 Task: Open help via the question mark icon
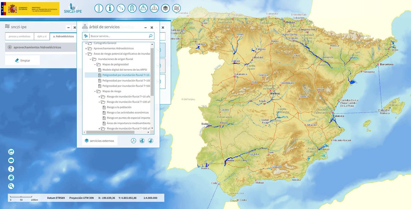pyautogui.click(x=11, y=169)
